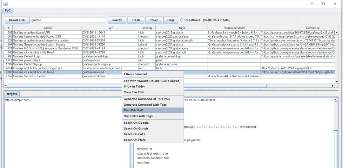
Task: Select row Grafana panel detect
Action: click(170, 60)
